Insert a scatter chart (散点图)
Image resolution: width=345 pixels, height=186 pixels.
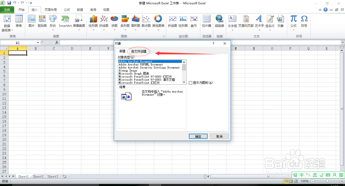(x=146, y=22)
